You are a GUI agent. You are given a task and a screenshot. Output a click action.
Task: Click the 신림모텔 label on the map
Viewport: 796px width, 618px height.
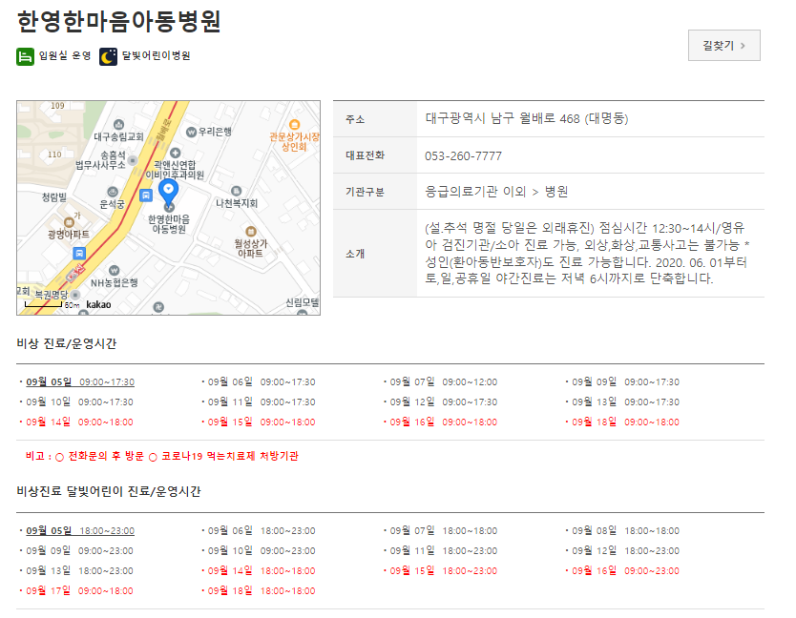pos(302,302)
